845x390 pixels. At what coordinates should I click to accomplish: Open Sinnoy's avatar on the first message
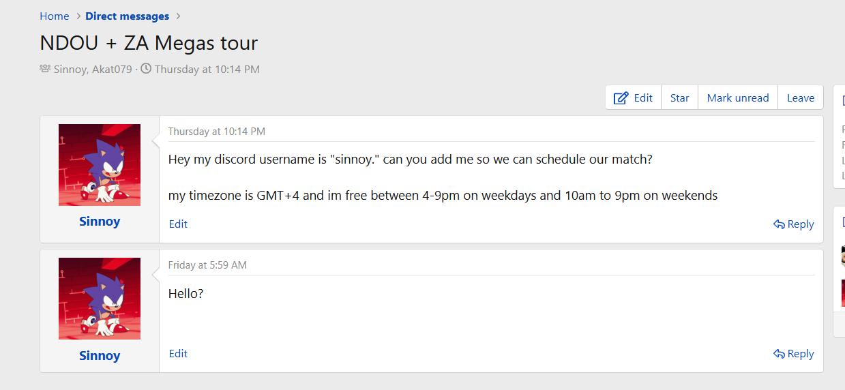point(100,165)
